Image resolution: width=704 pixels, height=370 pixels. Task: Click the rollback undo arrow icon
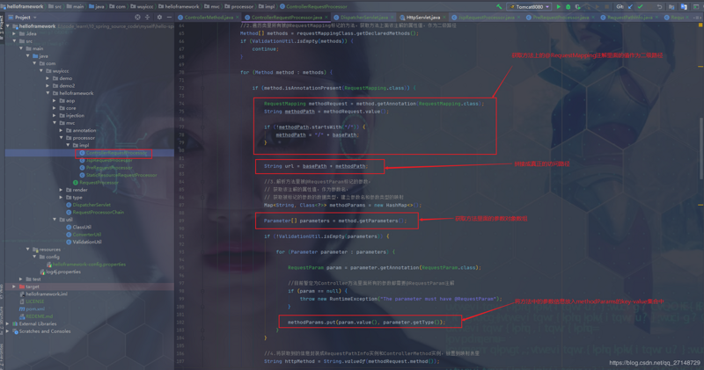tap(659, 7)
